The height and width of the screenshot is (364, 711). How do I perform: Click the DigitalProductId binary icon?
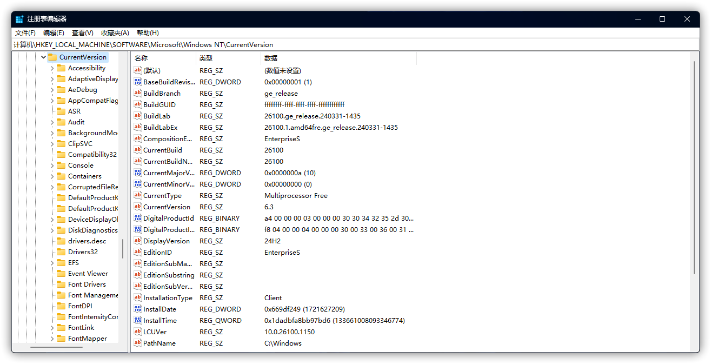(137, 218)
